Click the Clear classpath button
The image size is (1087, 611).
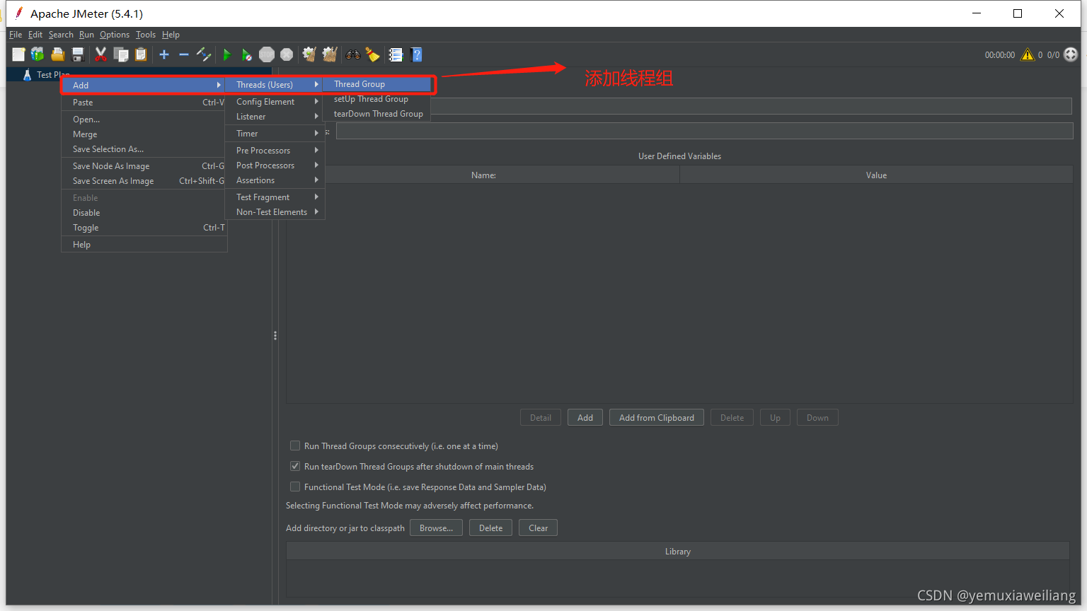click(x=538, y=528)
